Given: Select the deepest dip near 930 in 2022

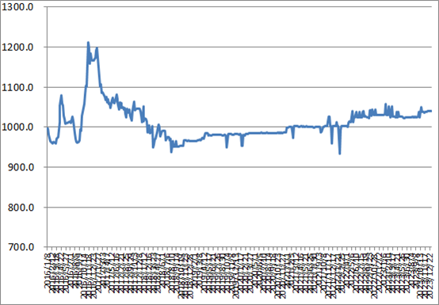Looking at the screenshot, I should (340, 154).
